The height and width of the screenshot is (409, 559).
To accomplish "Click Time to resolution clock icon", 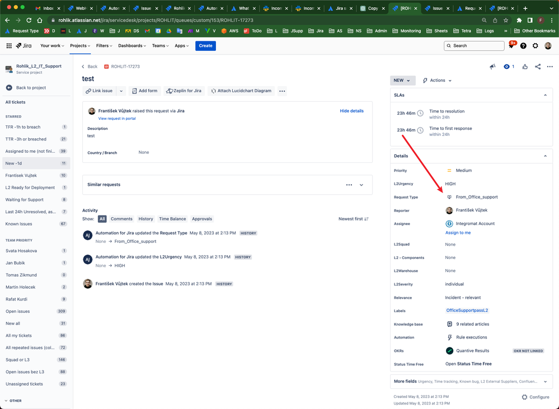I will click(420, 114).
